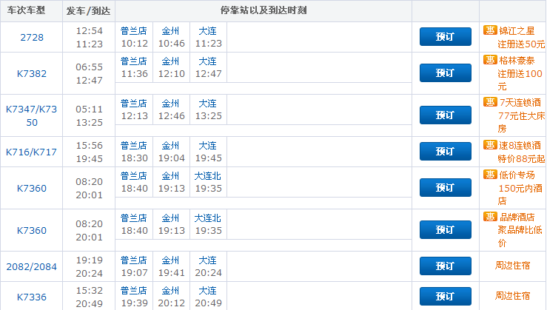Book train 2728 with 预订 button
547x310 pixels.
[x=445, y=36]
